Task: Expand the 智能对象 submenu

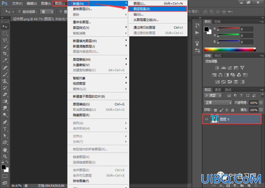Action: [98, 78]
